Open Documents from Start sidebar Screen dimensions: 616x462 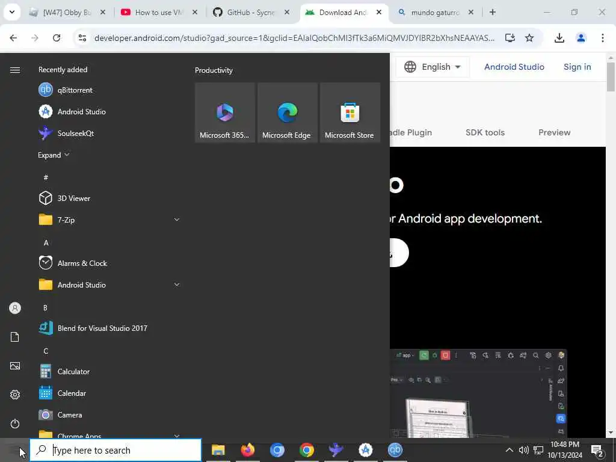pos(15,337)
